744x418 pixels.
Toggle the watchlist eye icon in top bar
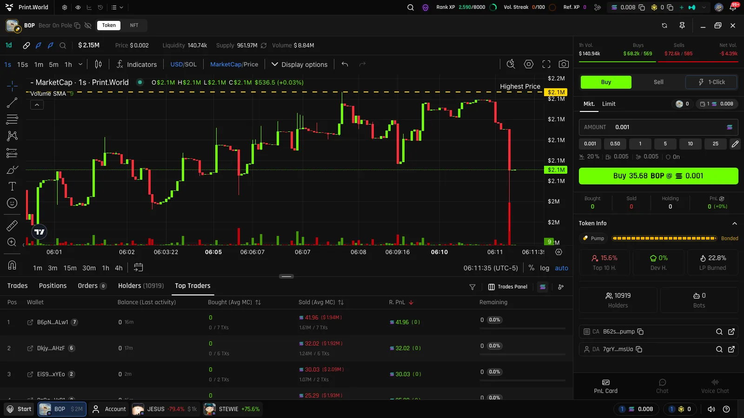click(78, 7)
